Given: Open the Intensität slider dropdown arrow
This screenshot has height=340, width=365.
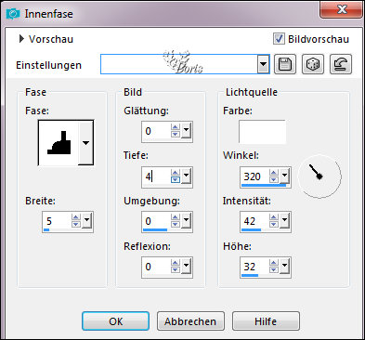Looking at the screenshot, I should point(284,220).
